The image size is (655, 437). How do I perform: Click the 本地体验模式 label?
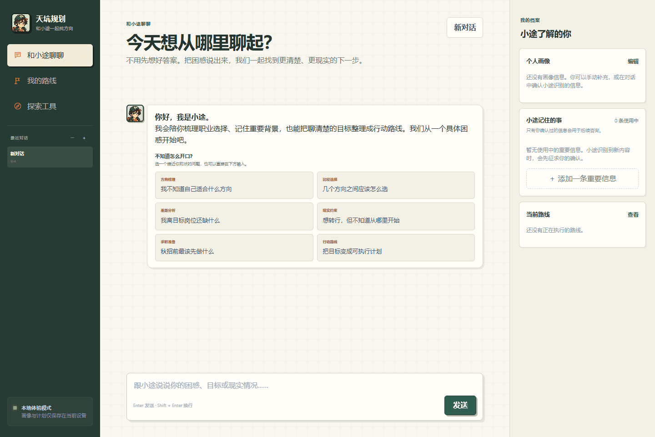click(x=36, y=408)
